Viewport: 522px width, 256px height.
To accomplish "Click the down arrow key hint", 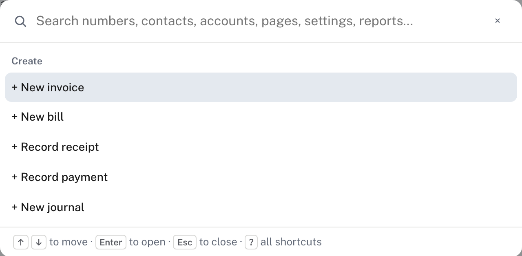I will [39, 242].
